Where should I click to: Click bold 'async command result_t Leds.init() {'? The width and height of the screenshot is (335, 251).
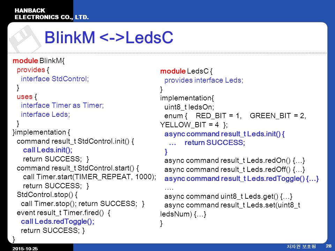point(224,134)
